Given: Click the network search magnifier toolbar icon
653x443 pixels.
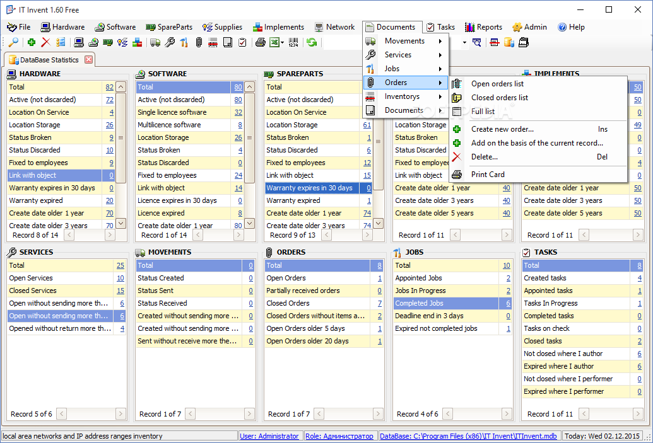Looking at the screenshot, I should point(477,42).
